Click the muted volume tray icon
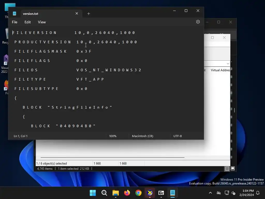The height and width of the screenshot is (199, 265). (x=234, y=193)
